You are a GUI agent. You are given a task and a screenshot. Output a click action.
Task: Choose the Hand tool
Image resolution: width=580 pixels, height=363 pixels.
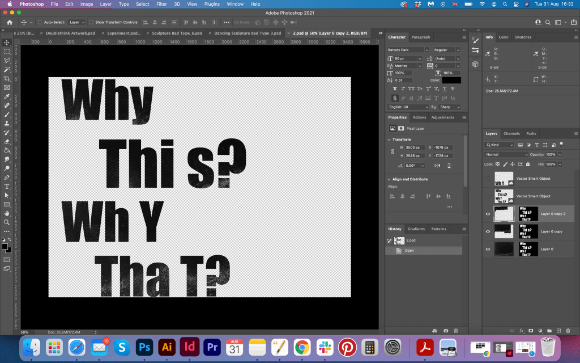(7, 213)
